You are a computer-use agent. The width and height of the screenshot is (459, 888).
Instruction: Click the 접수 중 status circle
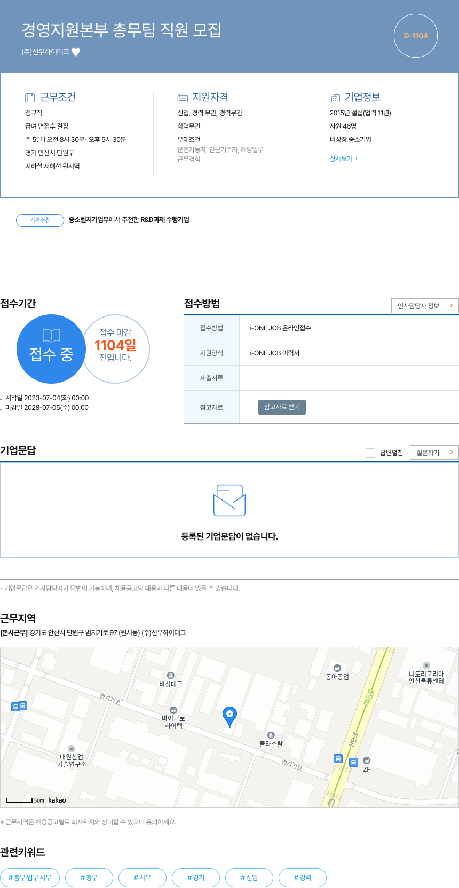(x=51, y=349)
